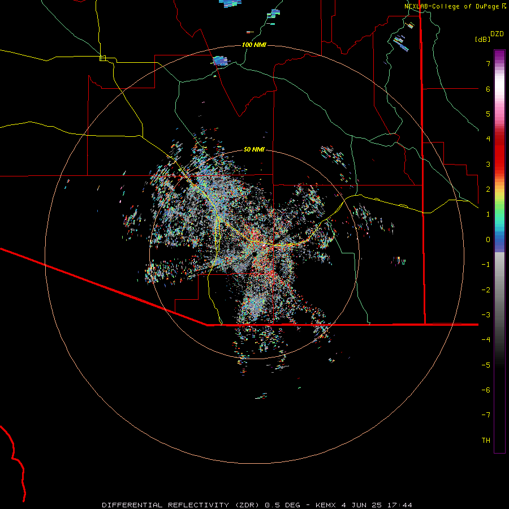Click the Differential Reflectivity caption at bottom
Image resolution: width=509 pixels, height=509 pixels.
(x=257, y=505)
